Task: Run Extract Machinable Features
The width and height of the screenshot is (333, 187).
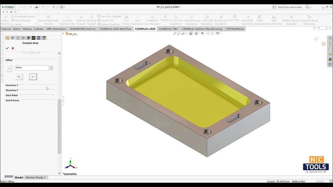Action: [x=48, y=20]
